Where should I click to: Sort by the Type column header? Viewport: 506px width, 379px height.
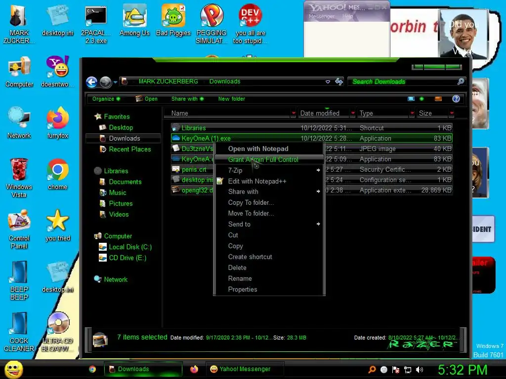pyautogui.click(x=383, y=114)
